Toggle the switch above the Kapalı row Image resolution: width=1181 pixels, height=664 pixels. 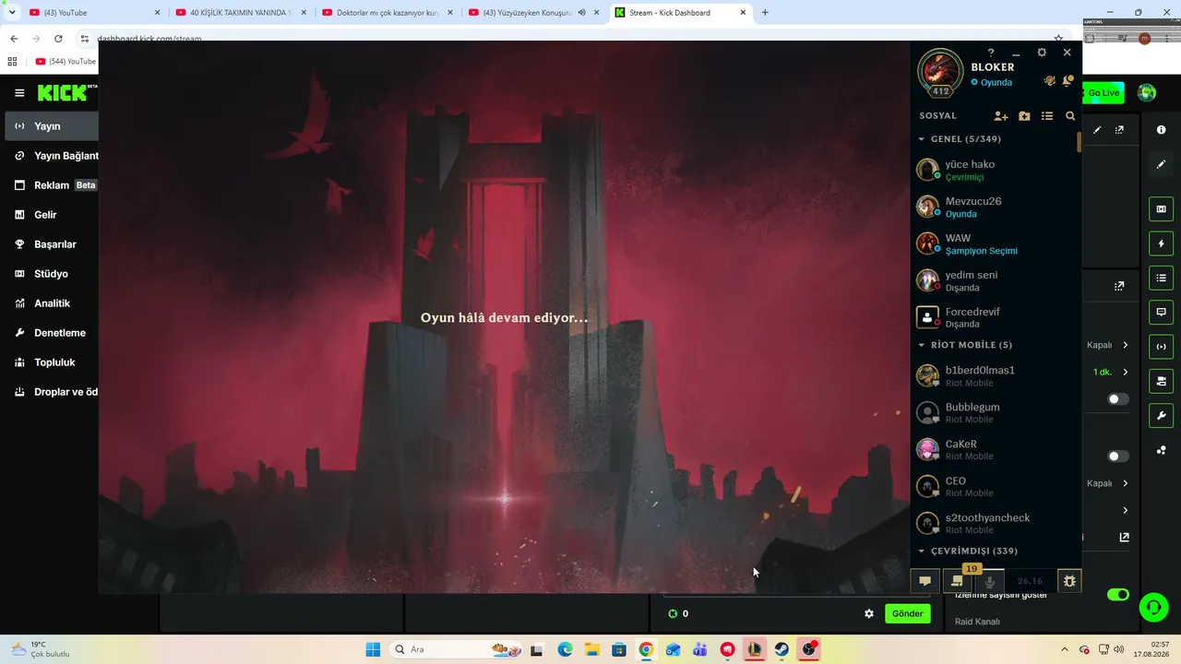point(1118,456)
